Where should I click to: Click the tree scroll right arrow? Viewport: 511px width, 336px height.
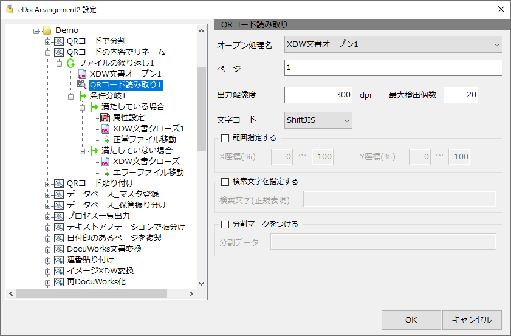[191, 293]
